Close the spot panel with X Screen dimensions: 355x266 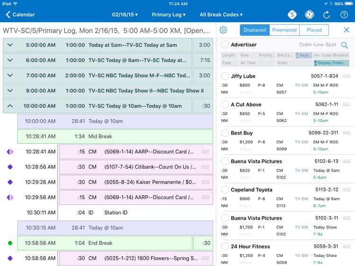click(x=346, y=30)
